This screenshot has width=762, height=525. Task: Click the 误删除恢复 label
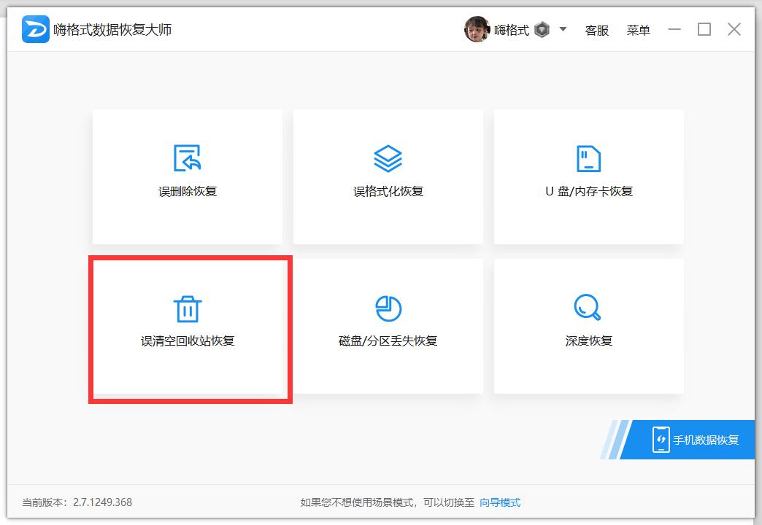(188, 191)
